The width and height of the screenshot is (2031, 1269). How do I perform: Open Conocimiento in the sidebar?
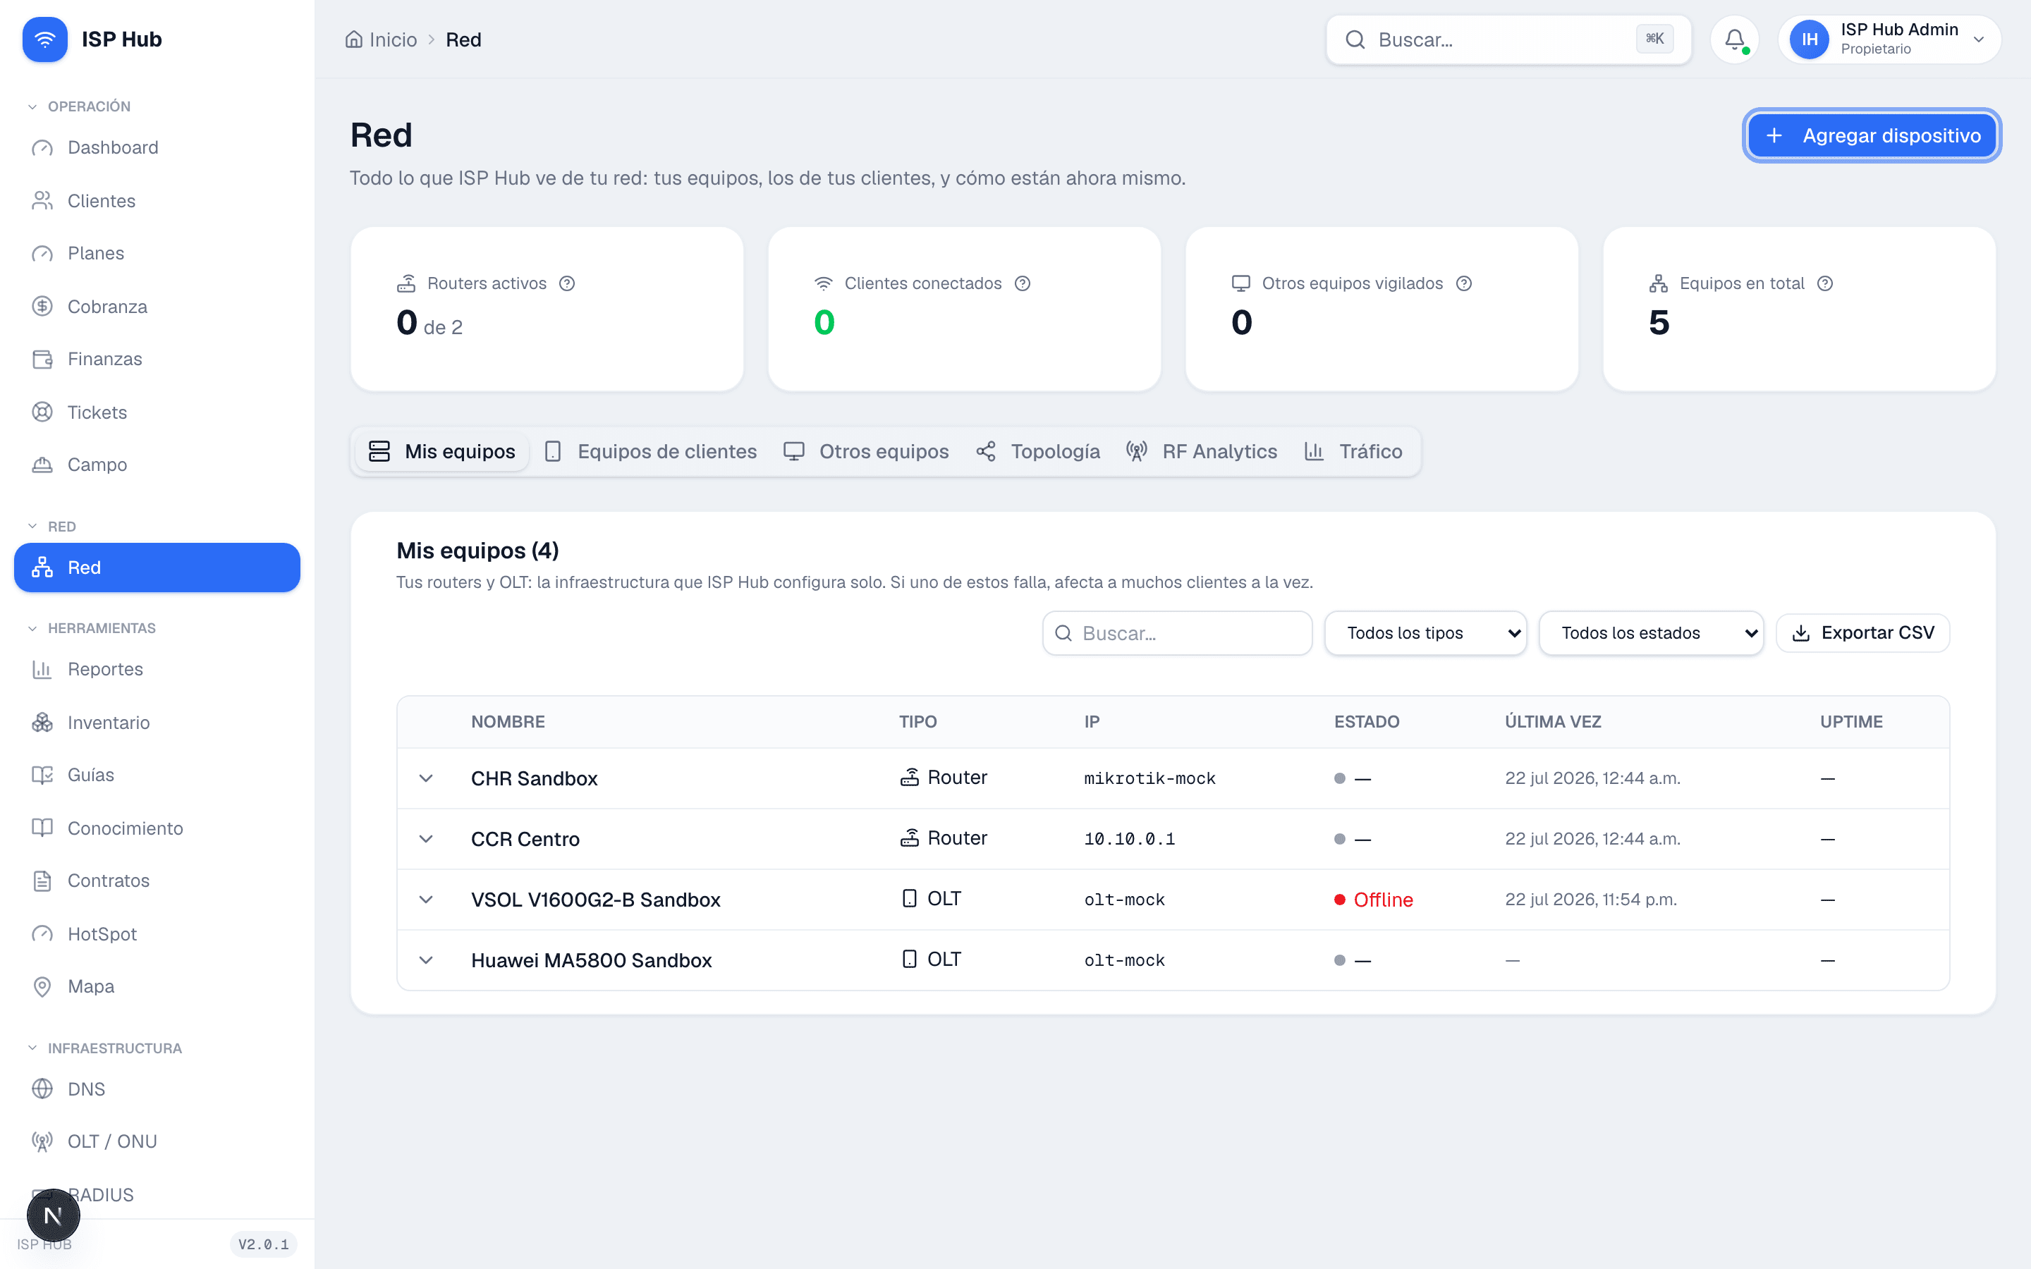[157, 828]
